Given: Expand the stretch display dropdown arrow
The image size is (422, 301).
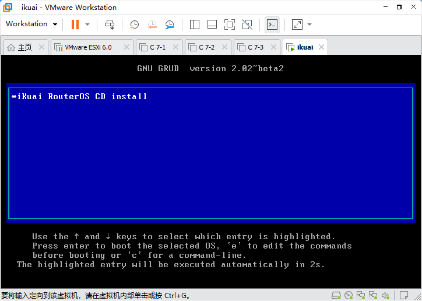Looking at the screenshot, I should pyautogui.click(x=310, y=24).
